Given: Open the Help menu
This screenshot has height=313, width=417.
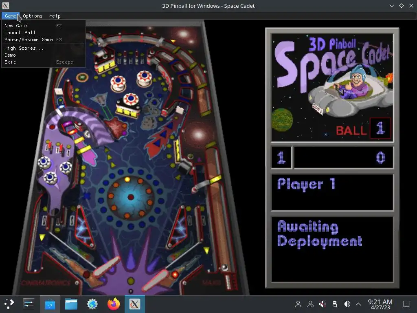Looking at the screenshot, I should (x=55, y=16).
